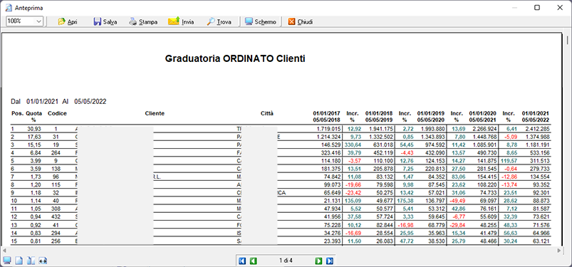Select the monitor view icon at bottom-left

click(7, 261)
